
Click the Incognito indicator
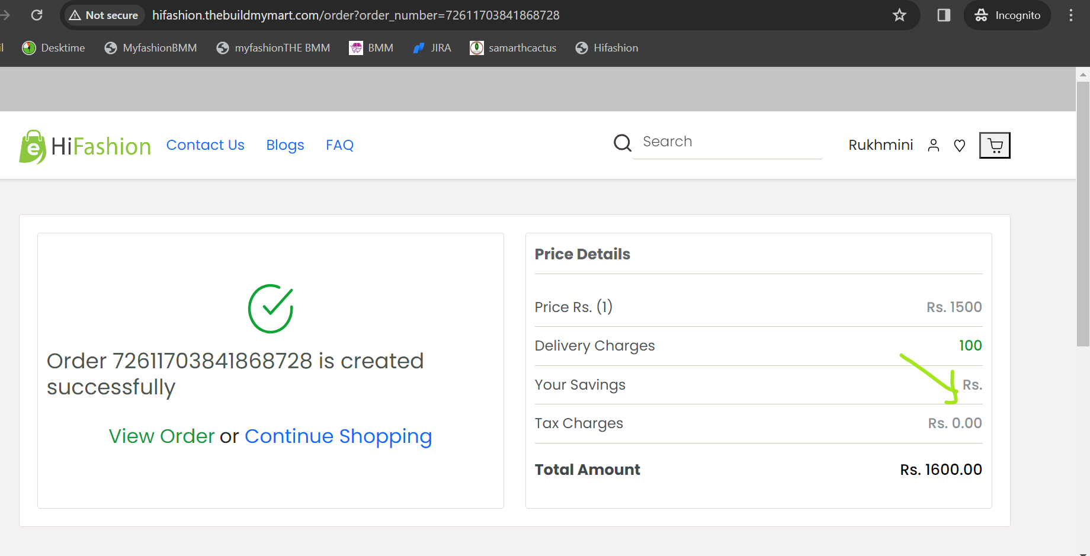1008,15
